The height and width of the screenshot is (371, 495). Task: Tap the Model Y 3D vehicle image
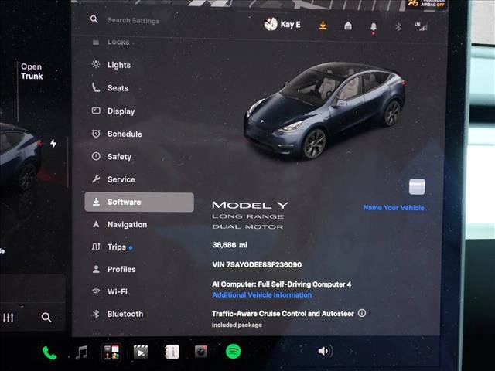tap(325, 111)
